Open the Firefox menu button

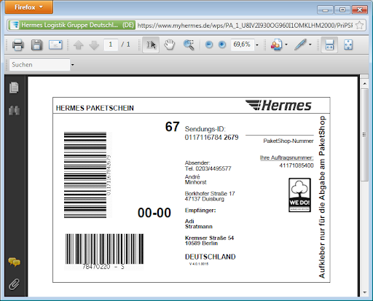[x=28, y=7]
